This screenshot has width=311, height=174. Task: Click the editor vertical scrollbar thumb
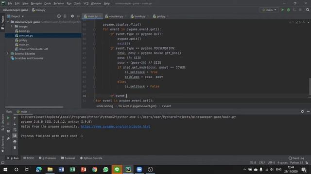pos(310,87)
